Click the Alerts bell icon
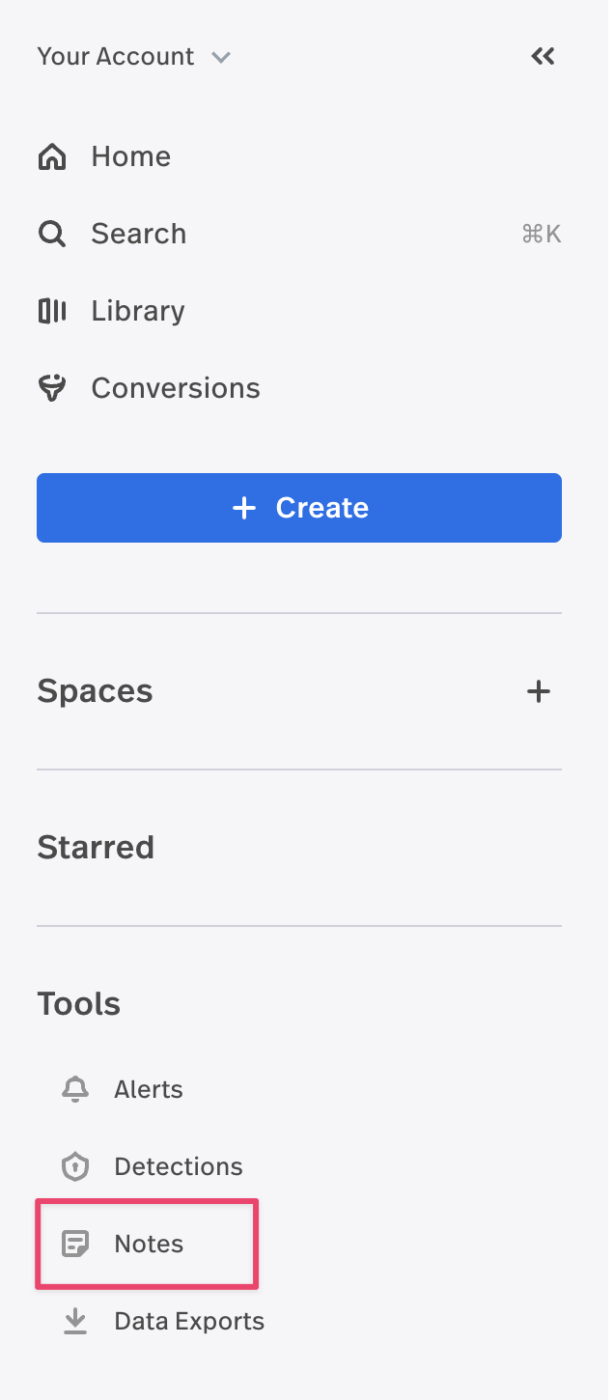 click(75, 1089)
